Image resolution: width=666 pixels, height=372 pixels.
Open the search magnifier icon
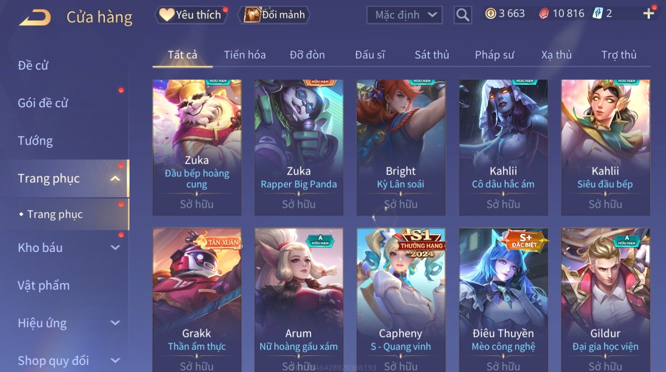click(463, 15)
